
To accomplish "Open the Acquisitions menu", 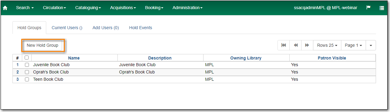I will pyautogui.click(x=123, y=8).
